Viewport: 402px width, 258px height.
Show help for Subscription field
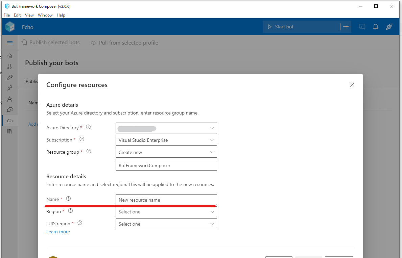82,139
